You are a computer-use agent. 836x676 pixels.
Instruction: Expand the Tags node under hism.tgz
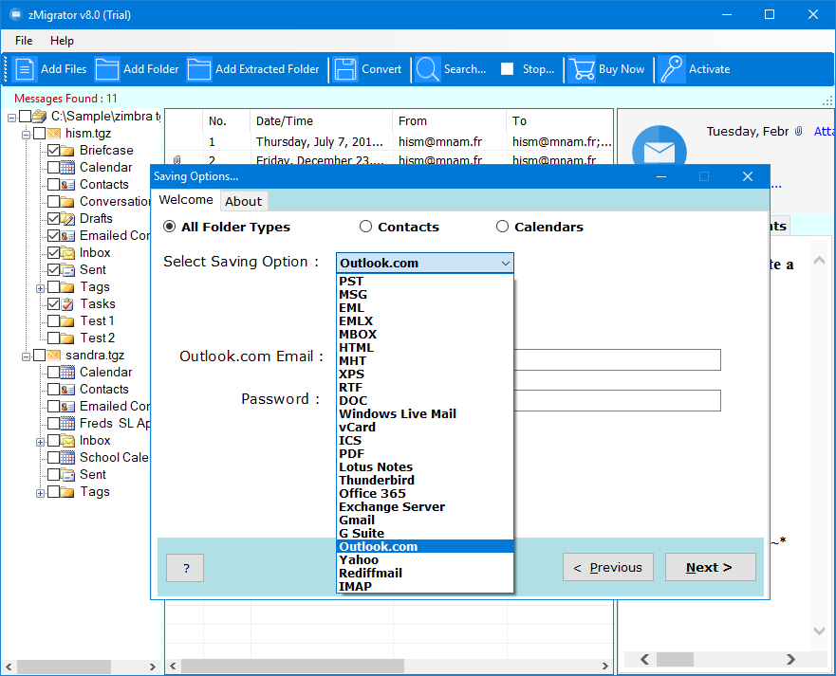pyautogui.click(x=40, y=288)
